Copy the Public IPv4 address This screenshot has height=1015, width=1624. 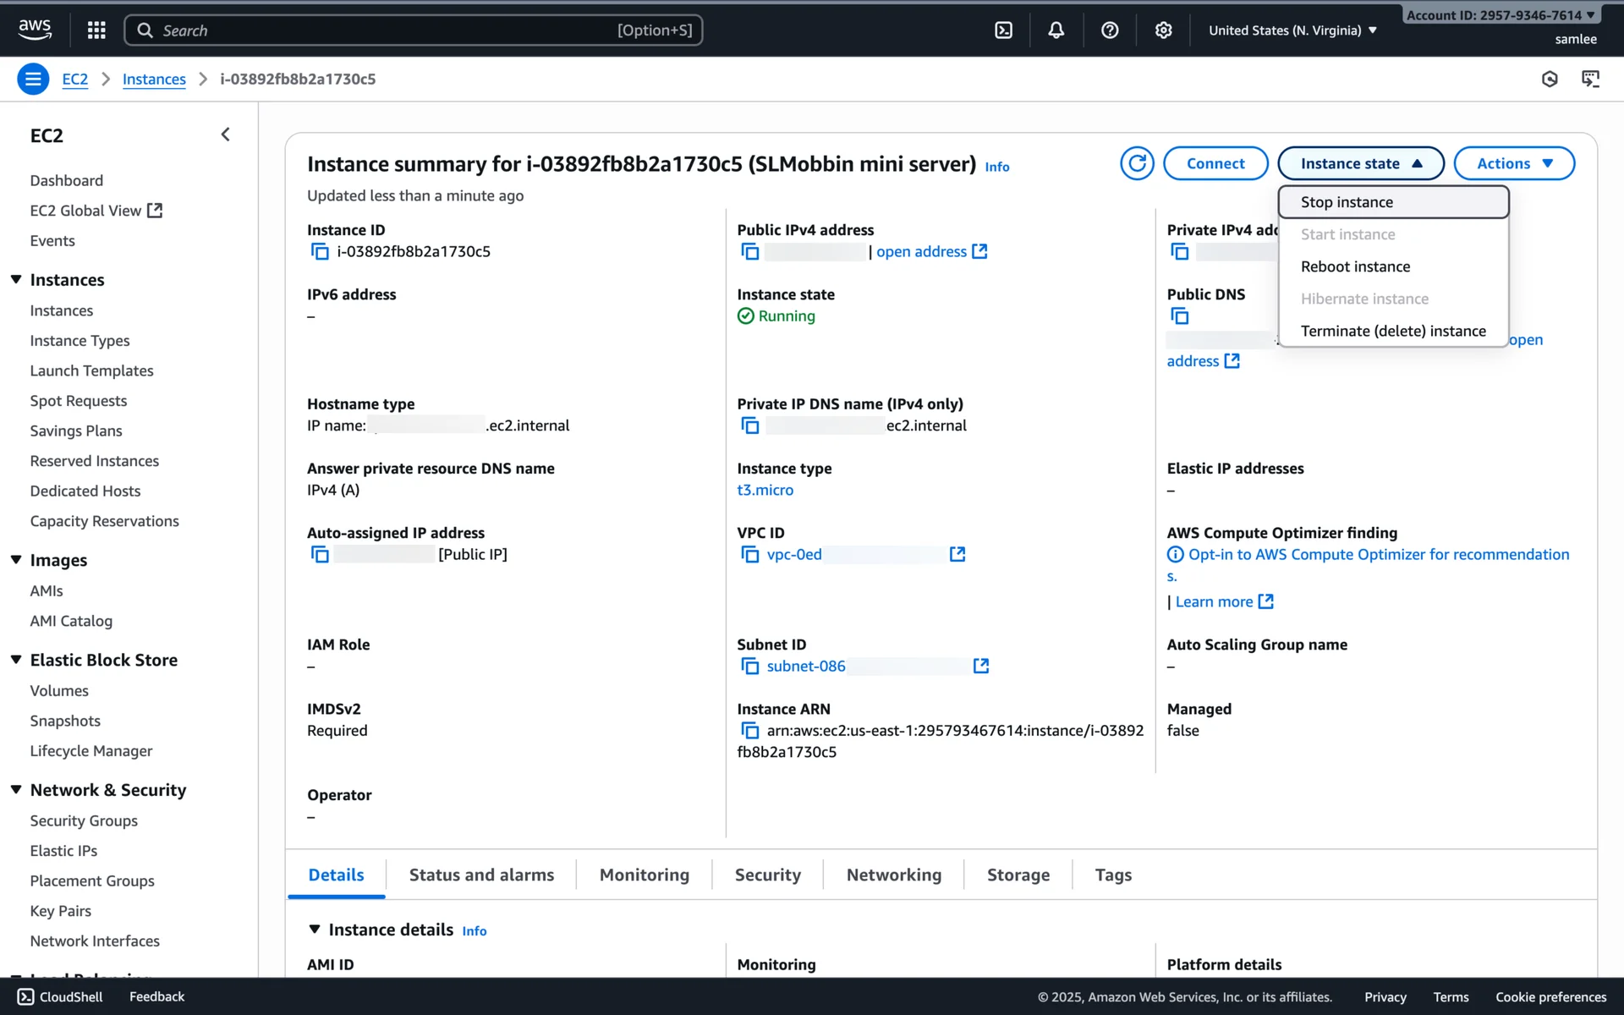point(749,251)
